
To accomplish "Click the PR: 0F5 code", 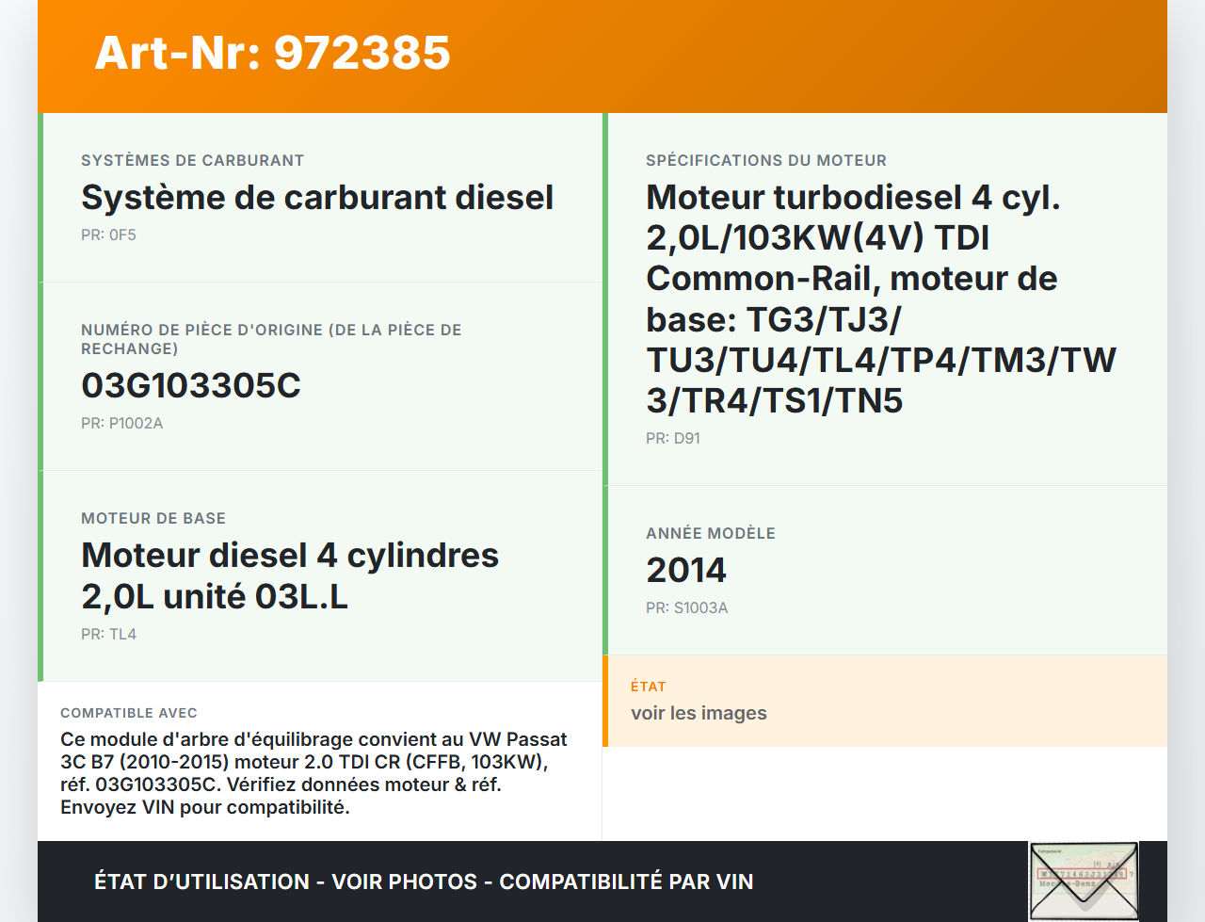I will pos(108,235).
